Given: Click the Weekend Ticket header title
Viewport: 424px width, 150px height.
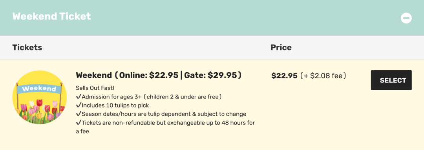Looking at the screenshot, I should tap(52, 16).
